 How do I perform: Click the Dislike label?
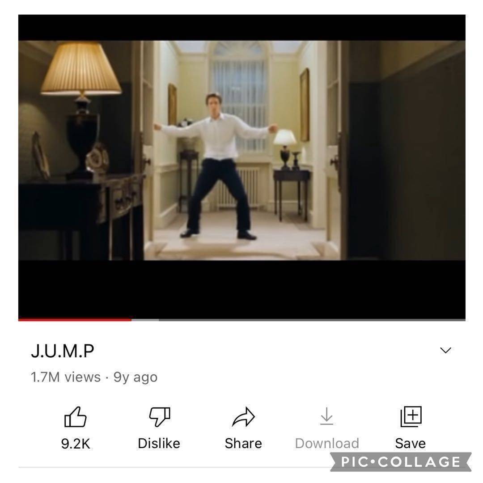click(159, 444)
